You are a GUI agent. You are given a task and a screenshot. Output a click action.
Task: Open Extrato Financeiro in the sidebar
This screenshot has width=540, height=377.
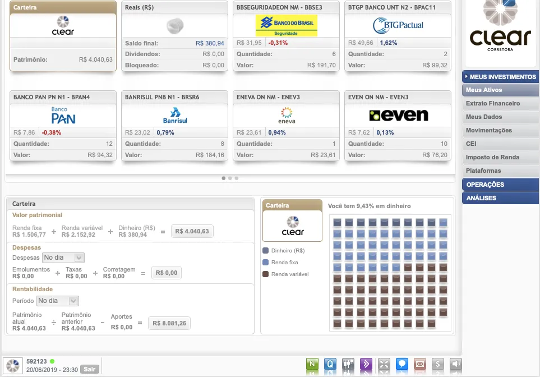point(493,103)
